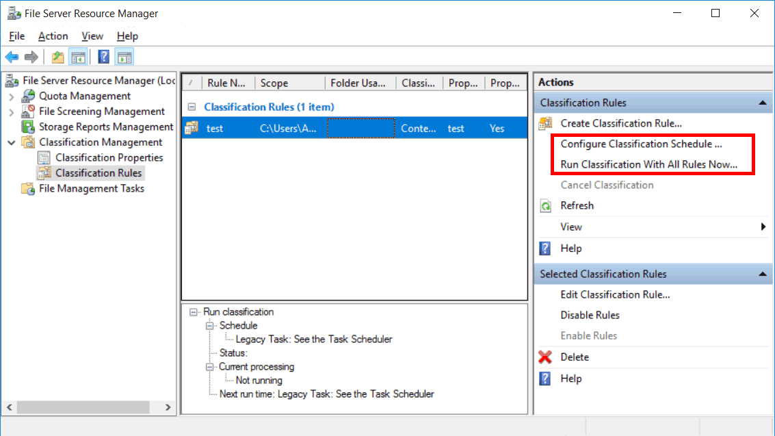Expand the Quota Management node
The width and height of the screenshot is (775, 436).
tap(12, 97)
